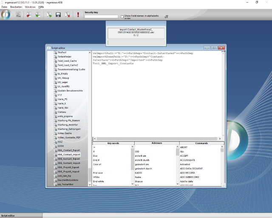Click the red exclamation mark icon
Image resolution: width=272 pixels, height=218 pixels.
[x=78, y=15]
